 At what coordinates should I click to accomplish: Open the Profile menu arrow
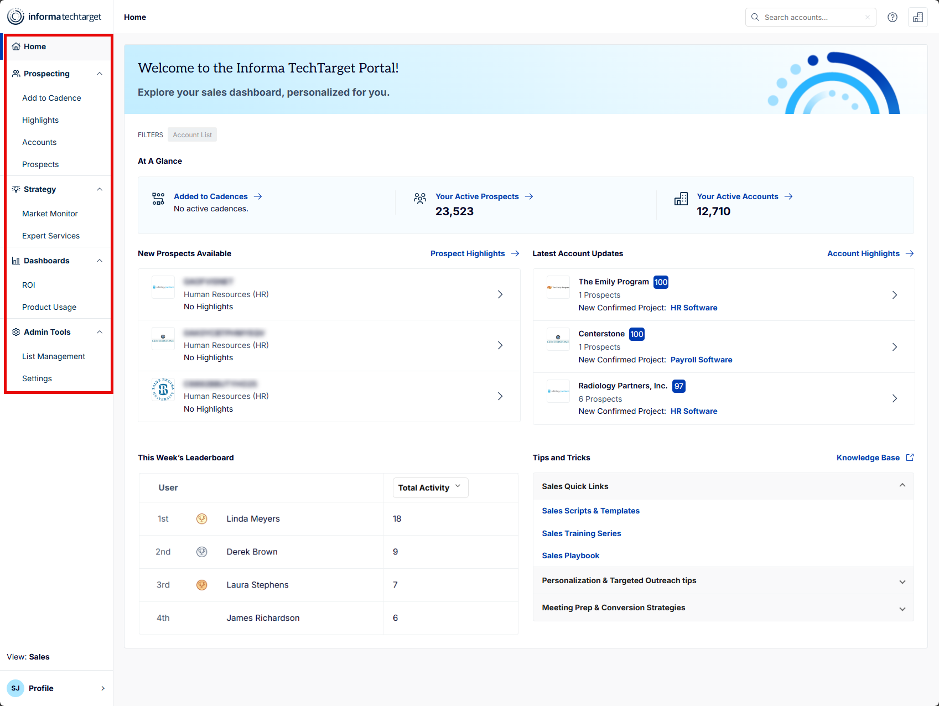pos(103,688)
